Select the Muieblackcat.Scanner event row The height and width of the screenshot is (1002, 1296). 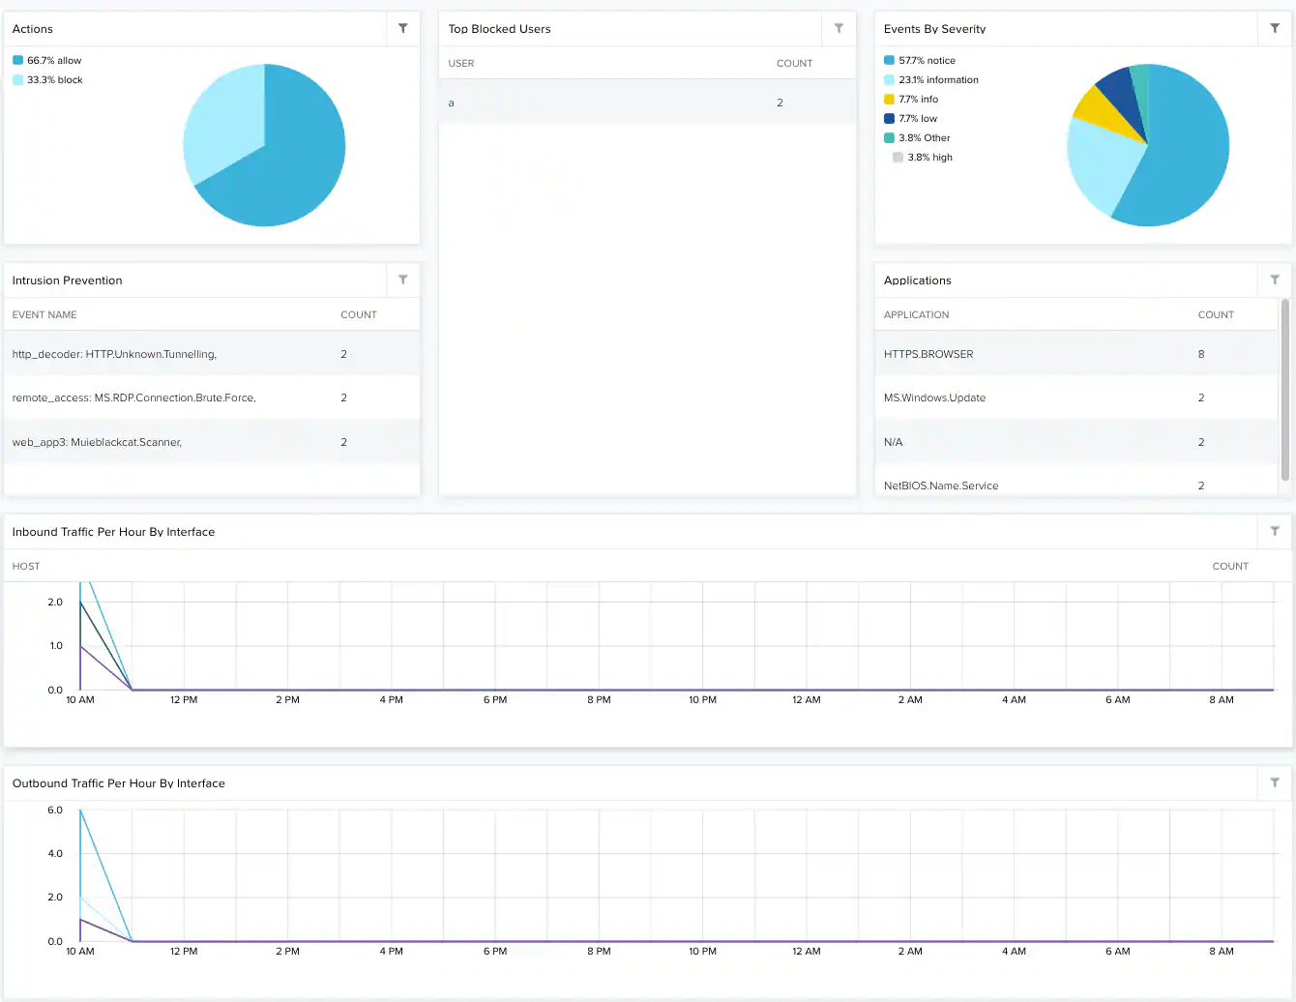(x=212, y=442)
